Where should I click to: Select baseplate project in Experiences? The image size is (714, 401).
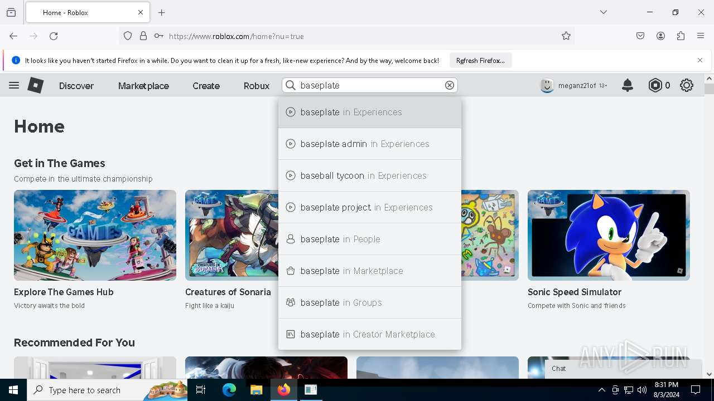tap(370, 207)
